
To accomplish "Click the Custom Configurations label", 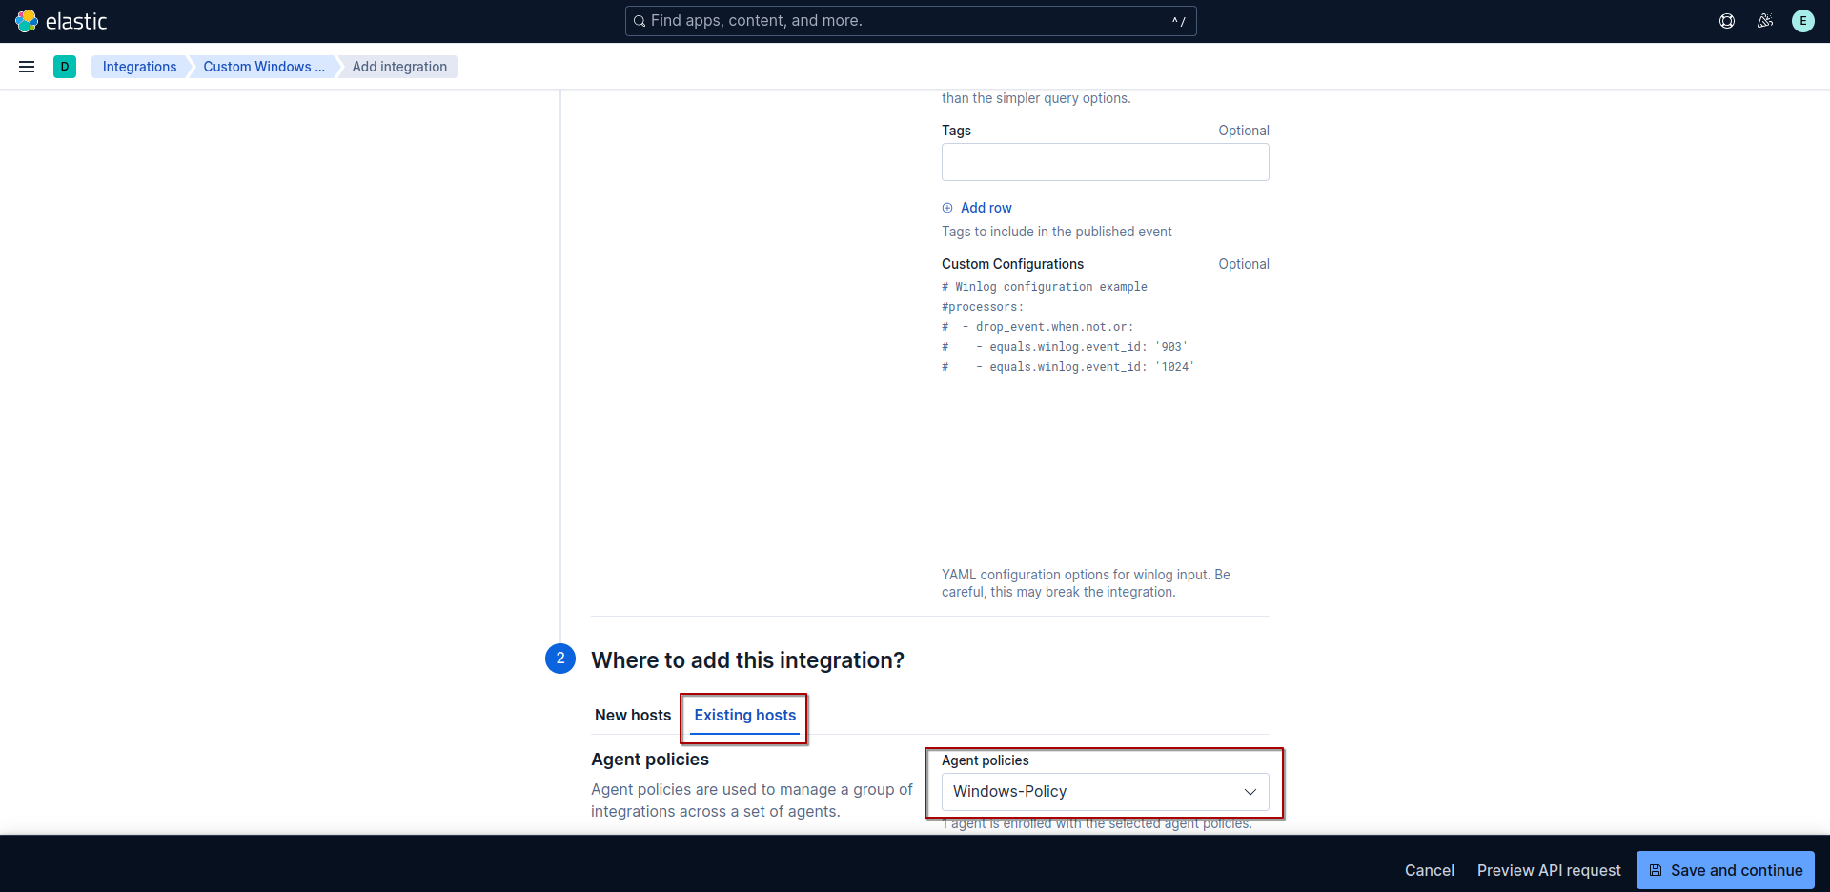I will pyautogui.click(x=1012, y=264).
